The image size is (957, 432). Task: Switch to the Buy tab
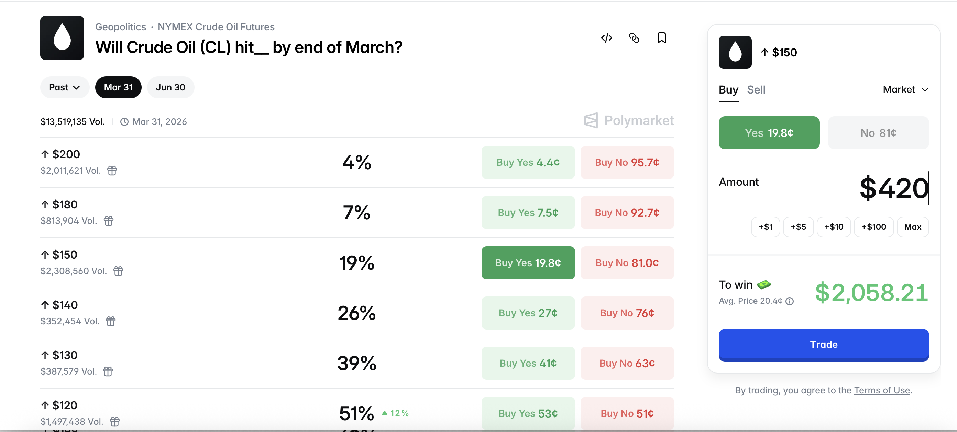tap(728, 89)
